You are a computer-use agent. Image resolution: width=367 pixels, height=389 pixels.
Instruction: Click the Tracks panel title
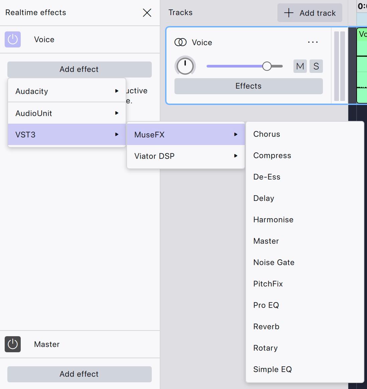pos(180,12)
